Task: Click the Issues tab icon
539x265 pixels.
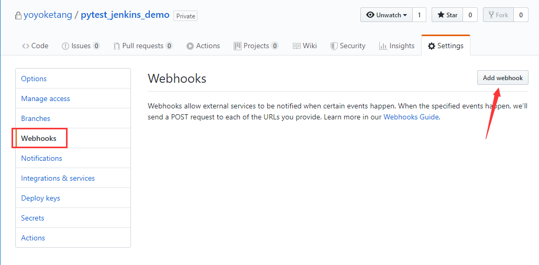Action: 65,46
